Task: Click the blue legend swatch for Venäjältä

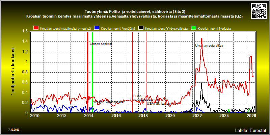Action: coord(97,28)
